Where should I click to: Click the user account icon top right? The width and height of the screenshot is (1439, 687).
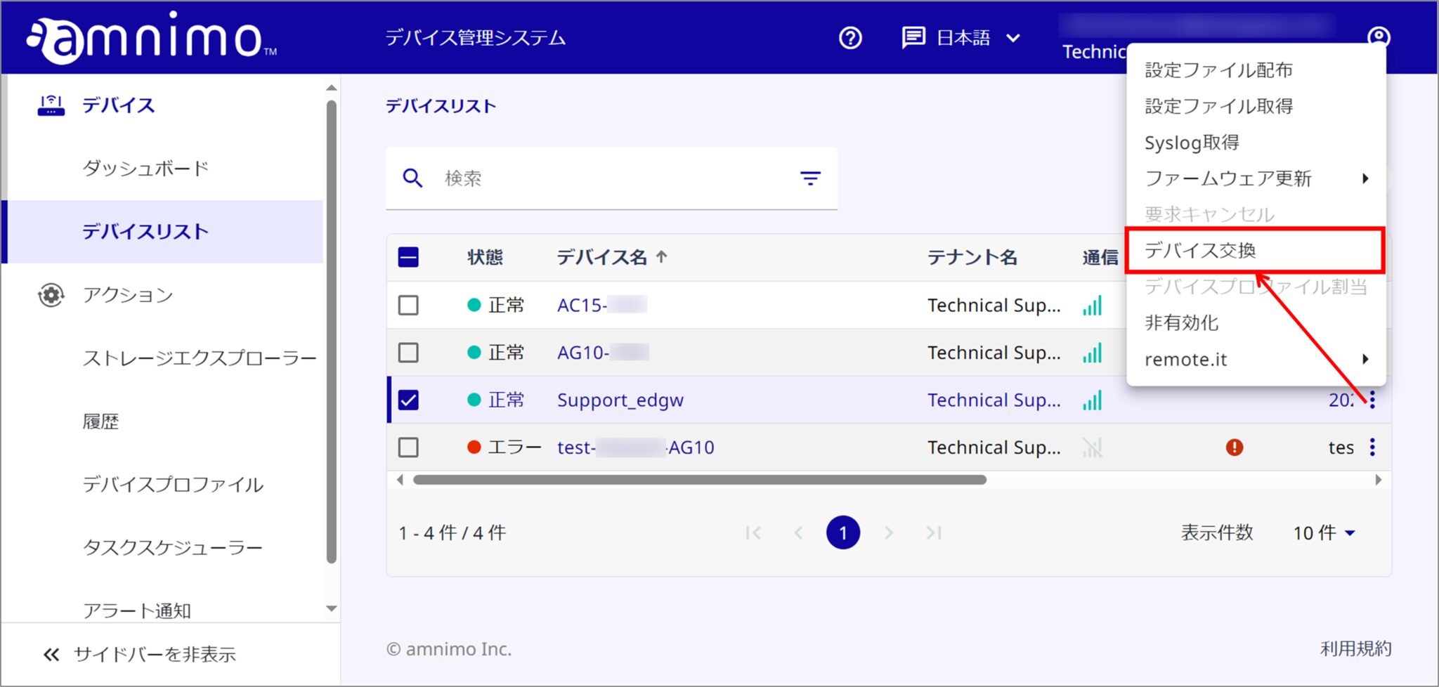[1379, 37]
